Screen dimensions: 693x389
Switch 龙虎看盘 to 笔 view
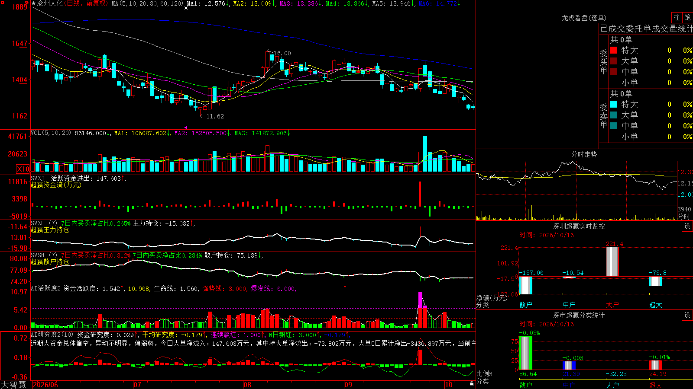(x=687, y=17)
